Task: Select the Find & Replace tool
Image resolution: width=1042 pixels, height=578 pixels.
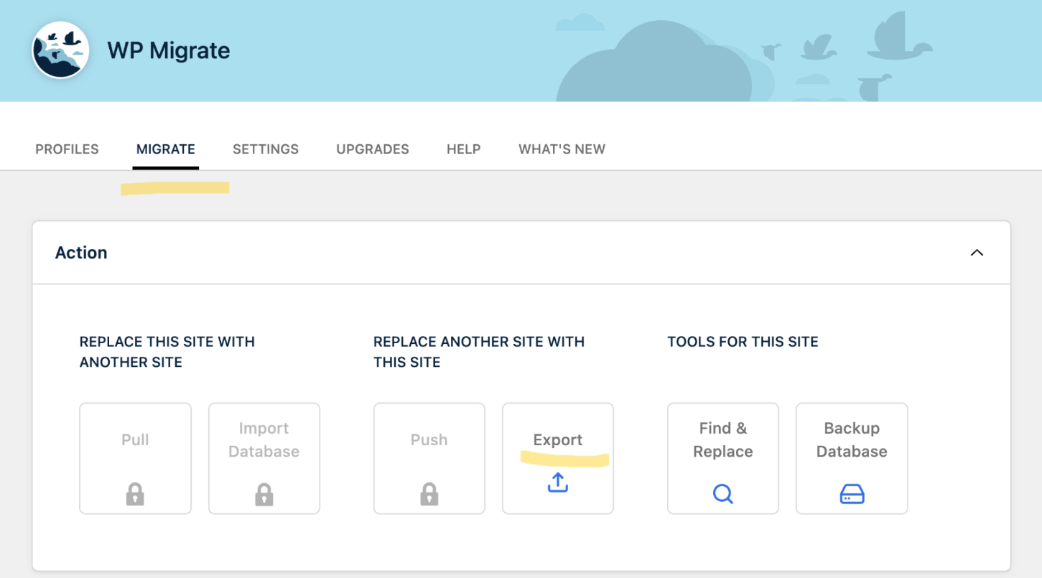Action: (723, 458)
